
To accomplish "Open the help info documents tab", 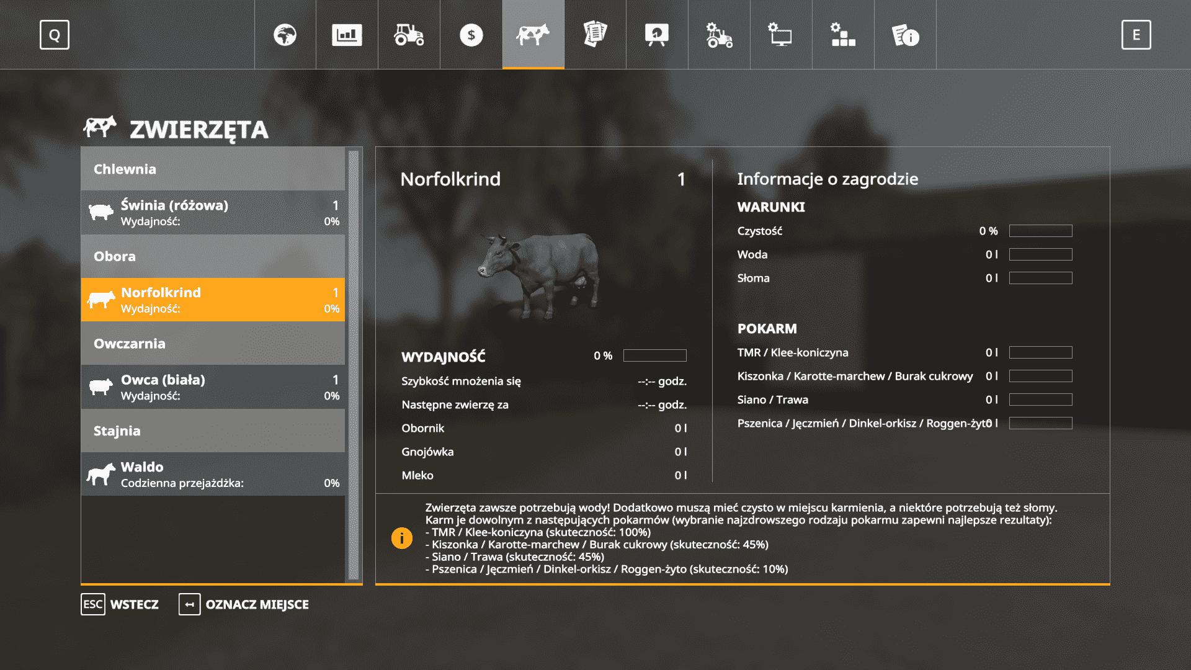I will 906,35.
